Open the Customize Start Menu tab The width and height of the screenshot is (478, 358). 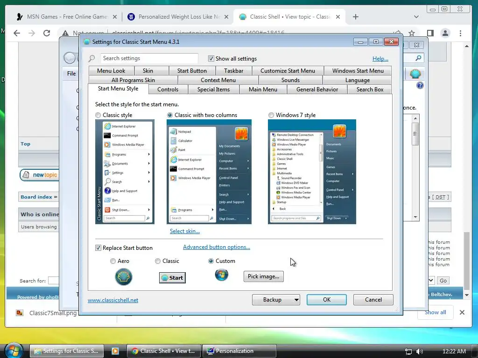[288, 71]
